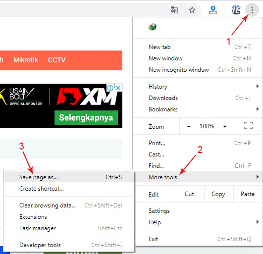Choose New tab from the menu
This screenshot has width=263, height=254.
coord(198,47)
